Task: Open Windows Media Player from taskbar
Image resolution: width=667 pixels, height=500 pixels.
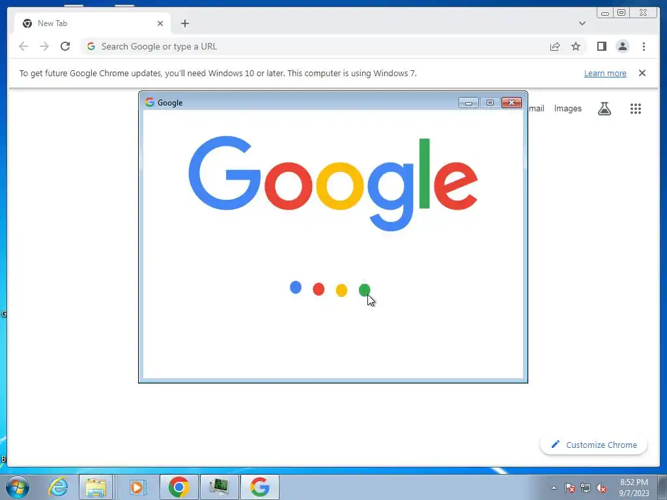Action: point(137,487)
